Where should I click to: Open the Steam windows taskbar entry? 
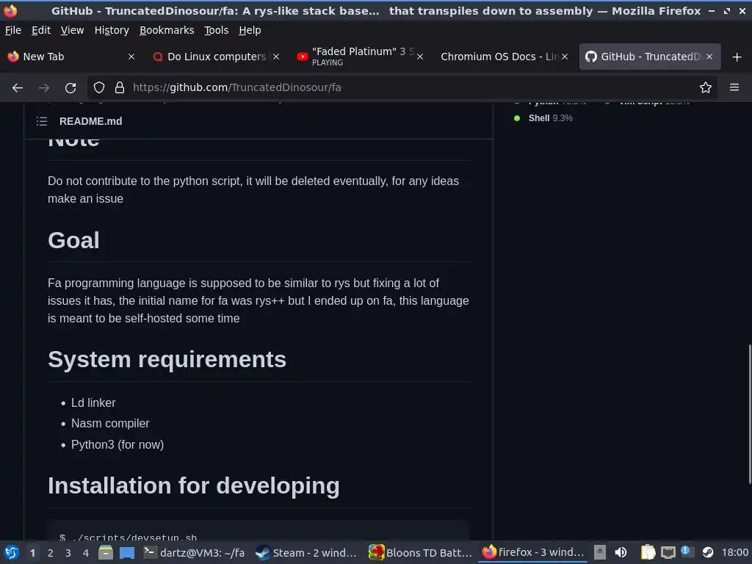(306, 552)
